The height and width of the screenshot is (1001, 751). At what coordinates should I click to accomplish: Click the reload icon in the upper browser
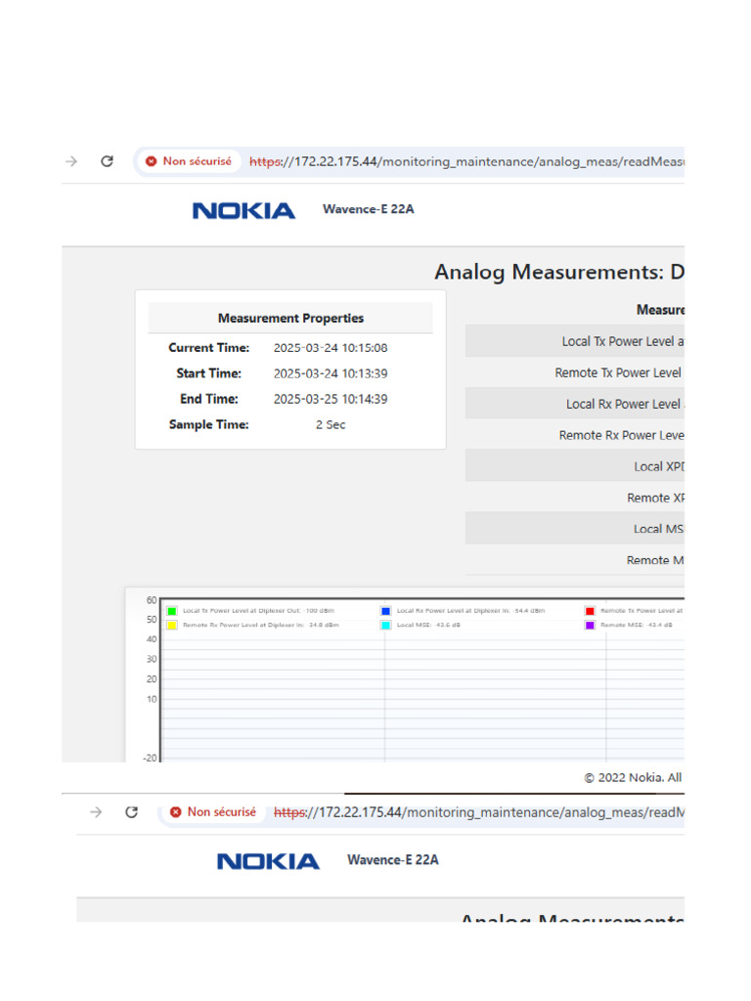click(108, 161)
